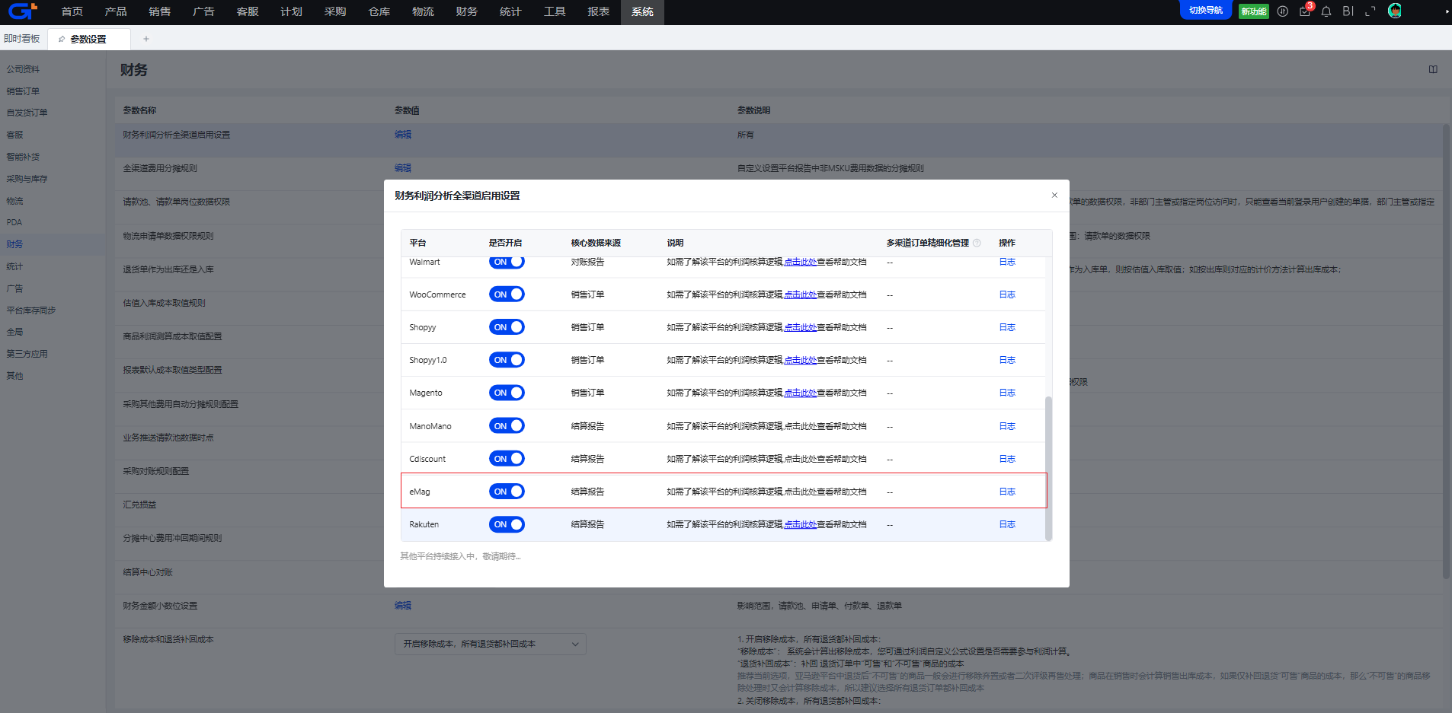Open the 首页 menu
Image resolution: width=1452 pixels, height=713 pixels.
pyautogui.click(x=72, y=11)
